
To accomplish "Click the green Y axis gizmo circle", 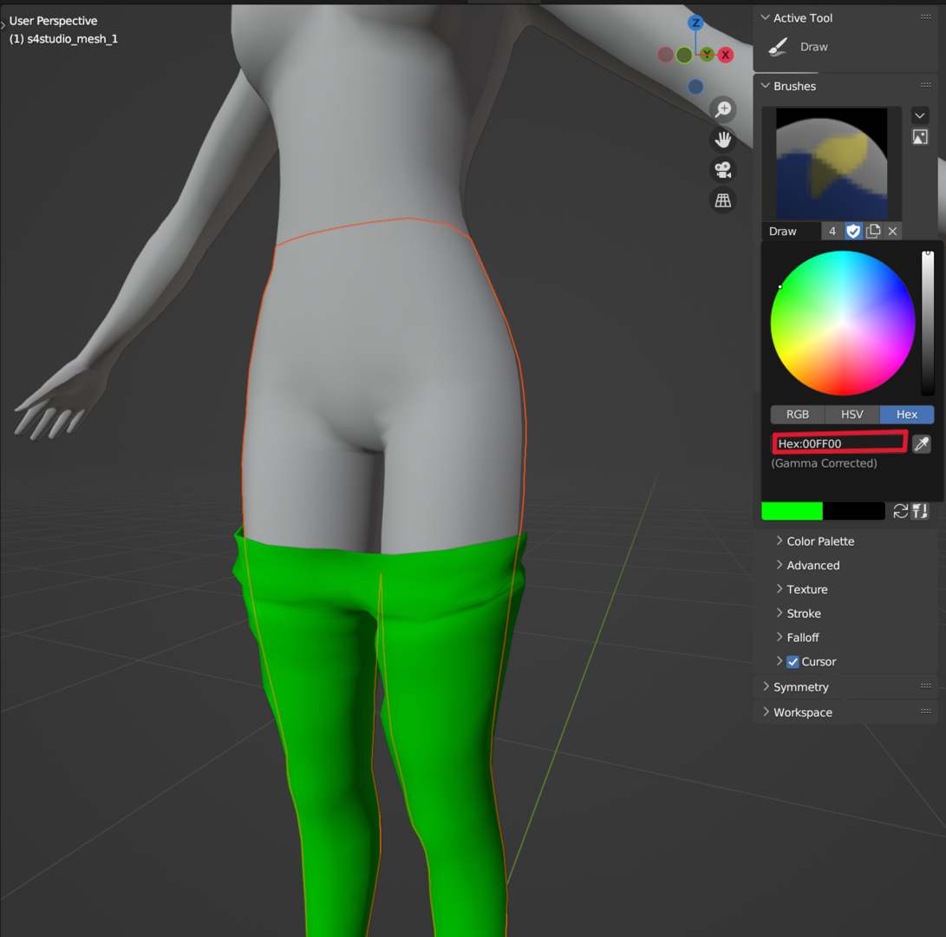I will [x=707, y=55].
